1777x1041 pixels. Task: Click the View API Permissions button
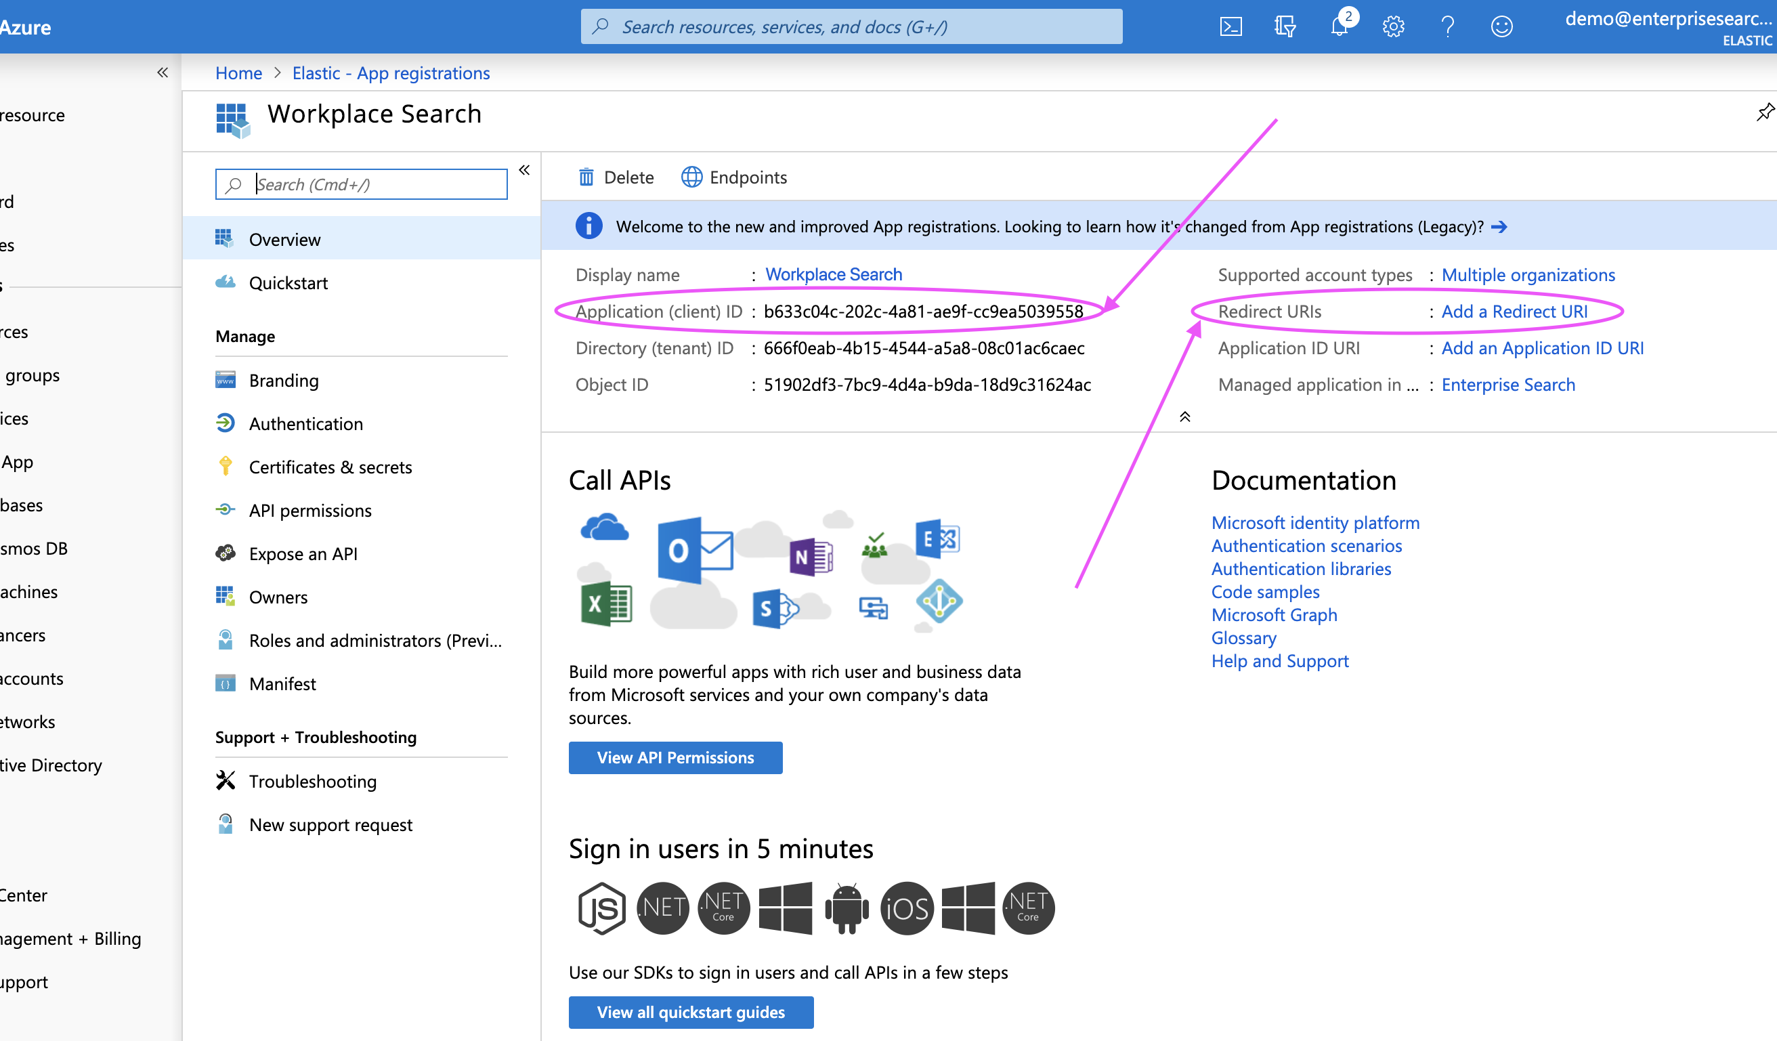click(675, 757)
